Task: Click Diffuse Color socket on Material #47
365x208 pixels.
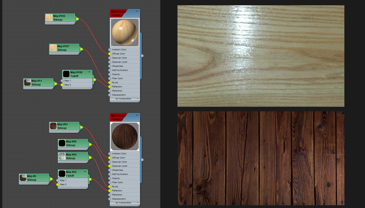Action: (x=110, y=158)
